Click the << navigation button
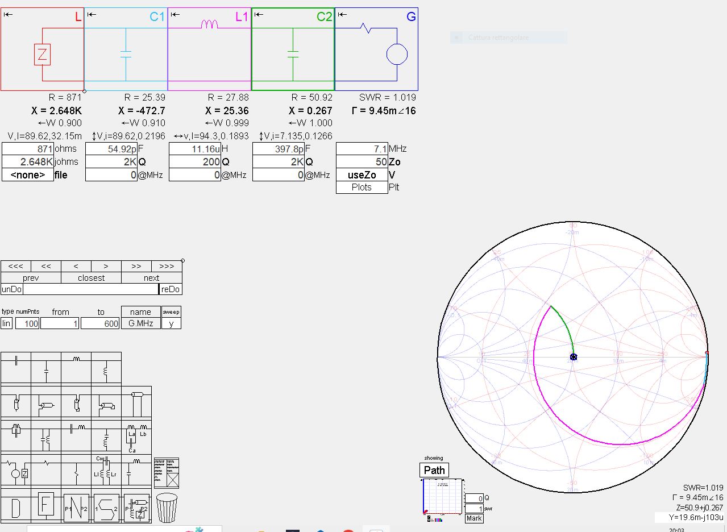Viewport: 727px width, 532px height. pyautogui.click(x=46, y=266)
